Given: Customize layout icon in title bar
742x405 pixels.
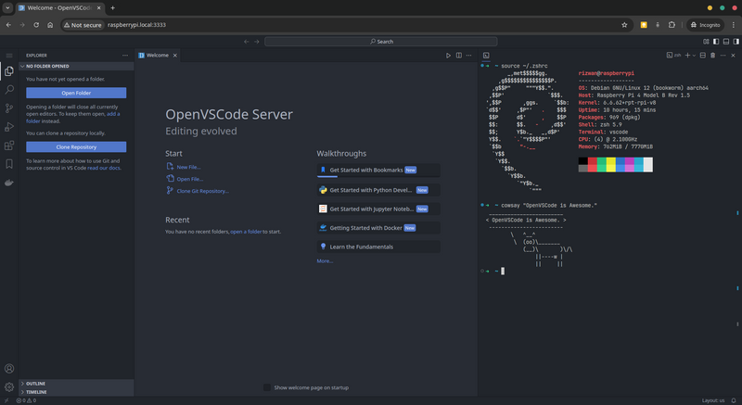Looking at the screenshot, I should [706, 42].
